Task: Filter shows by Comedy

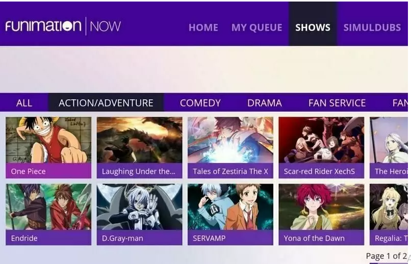Action: click(x=200, y=102)
